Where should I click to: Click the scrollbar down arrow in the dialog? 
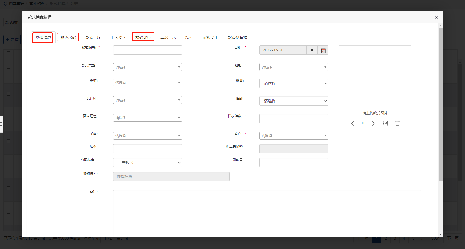coord(441,235)
